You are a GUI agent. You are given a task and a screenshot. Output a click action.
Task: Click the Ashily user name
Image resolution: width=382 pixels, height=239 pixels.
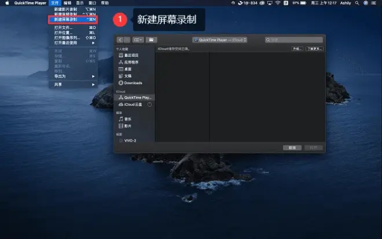coord(346,3)
